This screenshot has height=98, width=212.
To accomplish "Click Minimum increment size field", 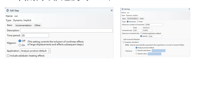I will [147, 30].
